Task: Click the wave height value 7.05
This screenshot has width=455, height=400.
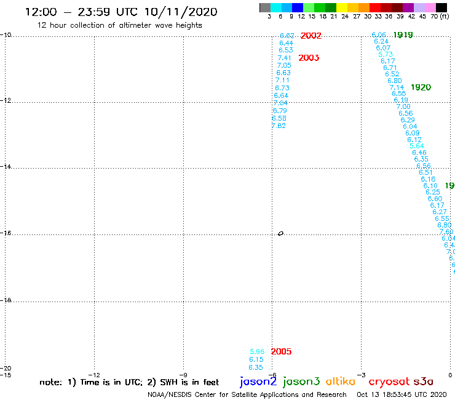Action: click(x=284, y=65)
